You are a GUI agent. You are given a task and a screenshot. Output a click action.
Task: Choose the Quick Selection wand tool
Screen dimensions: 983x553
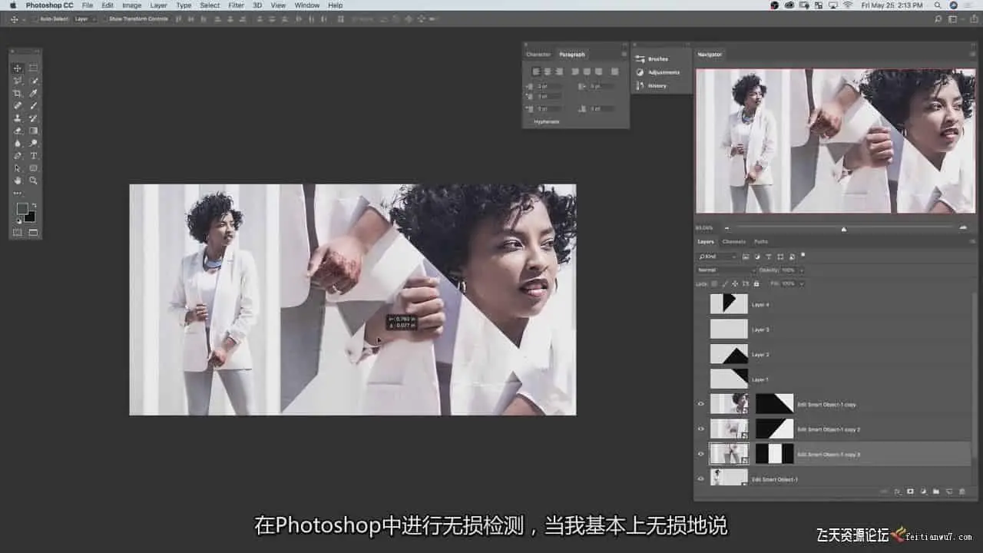34,81
